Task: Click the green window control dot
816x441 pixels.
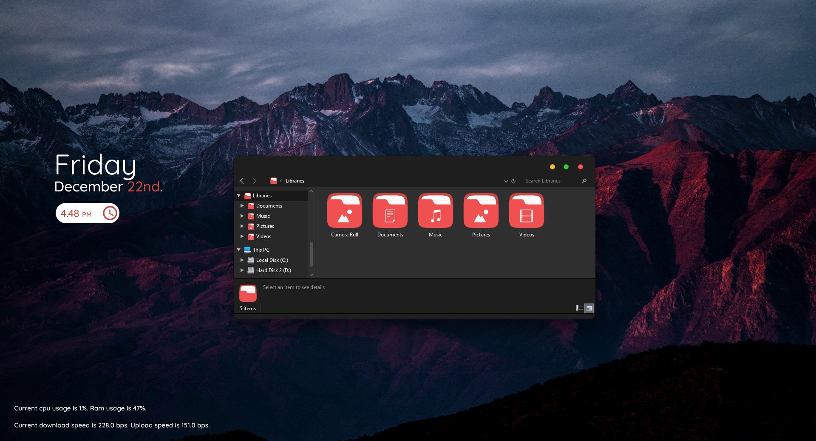Action: pyautogui.click(x=566, y=167)
